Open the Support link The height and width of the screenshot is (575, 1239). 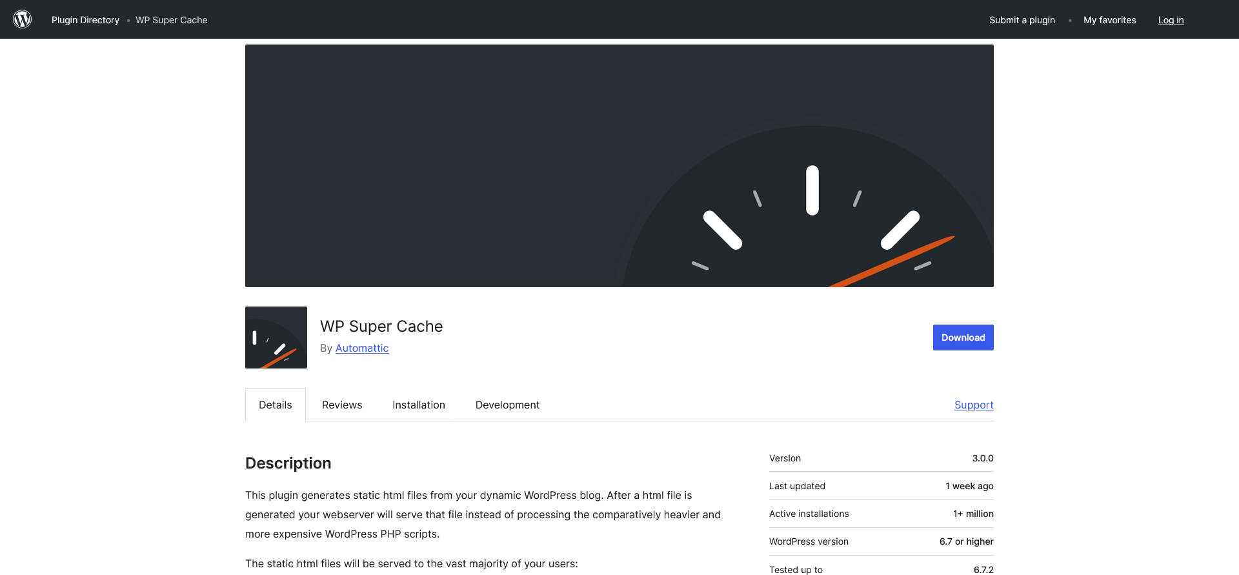pyautogui.click(x=973, y=405)
